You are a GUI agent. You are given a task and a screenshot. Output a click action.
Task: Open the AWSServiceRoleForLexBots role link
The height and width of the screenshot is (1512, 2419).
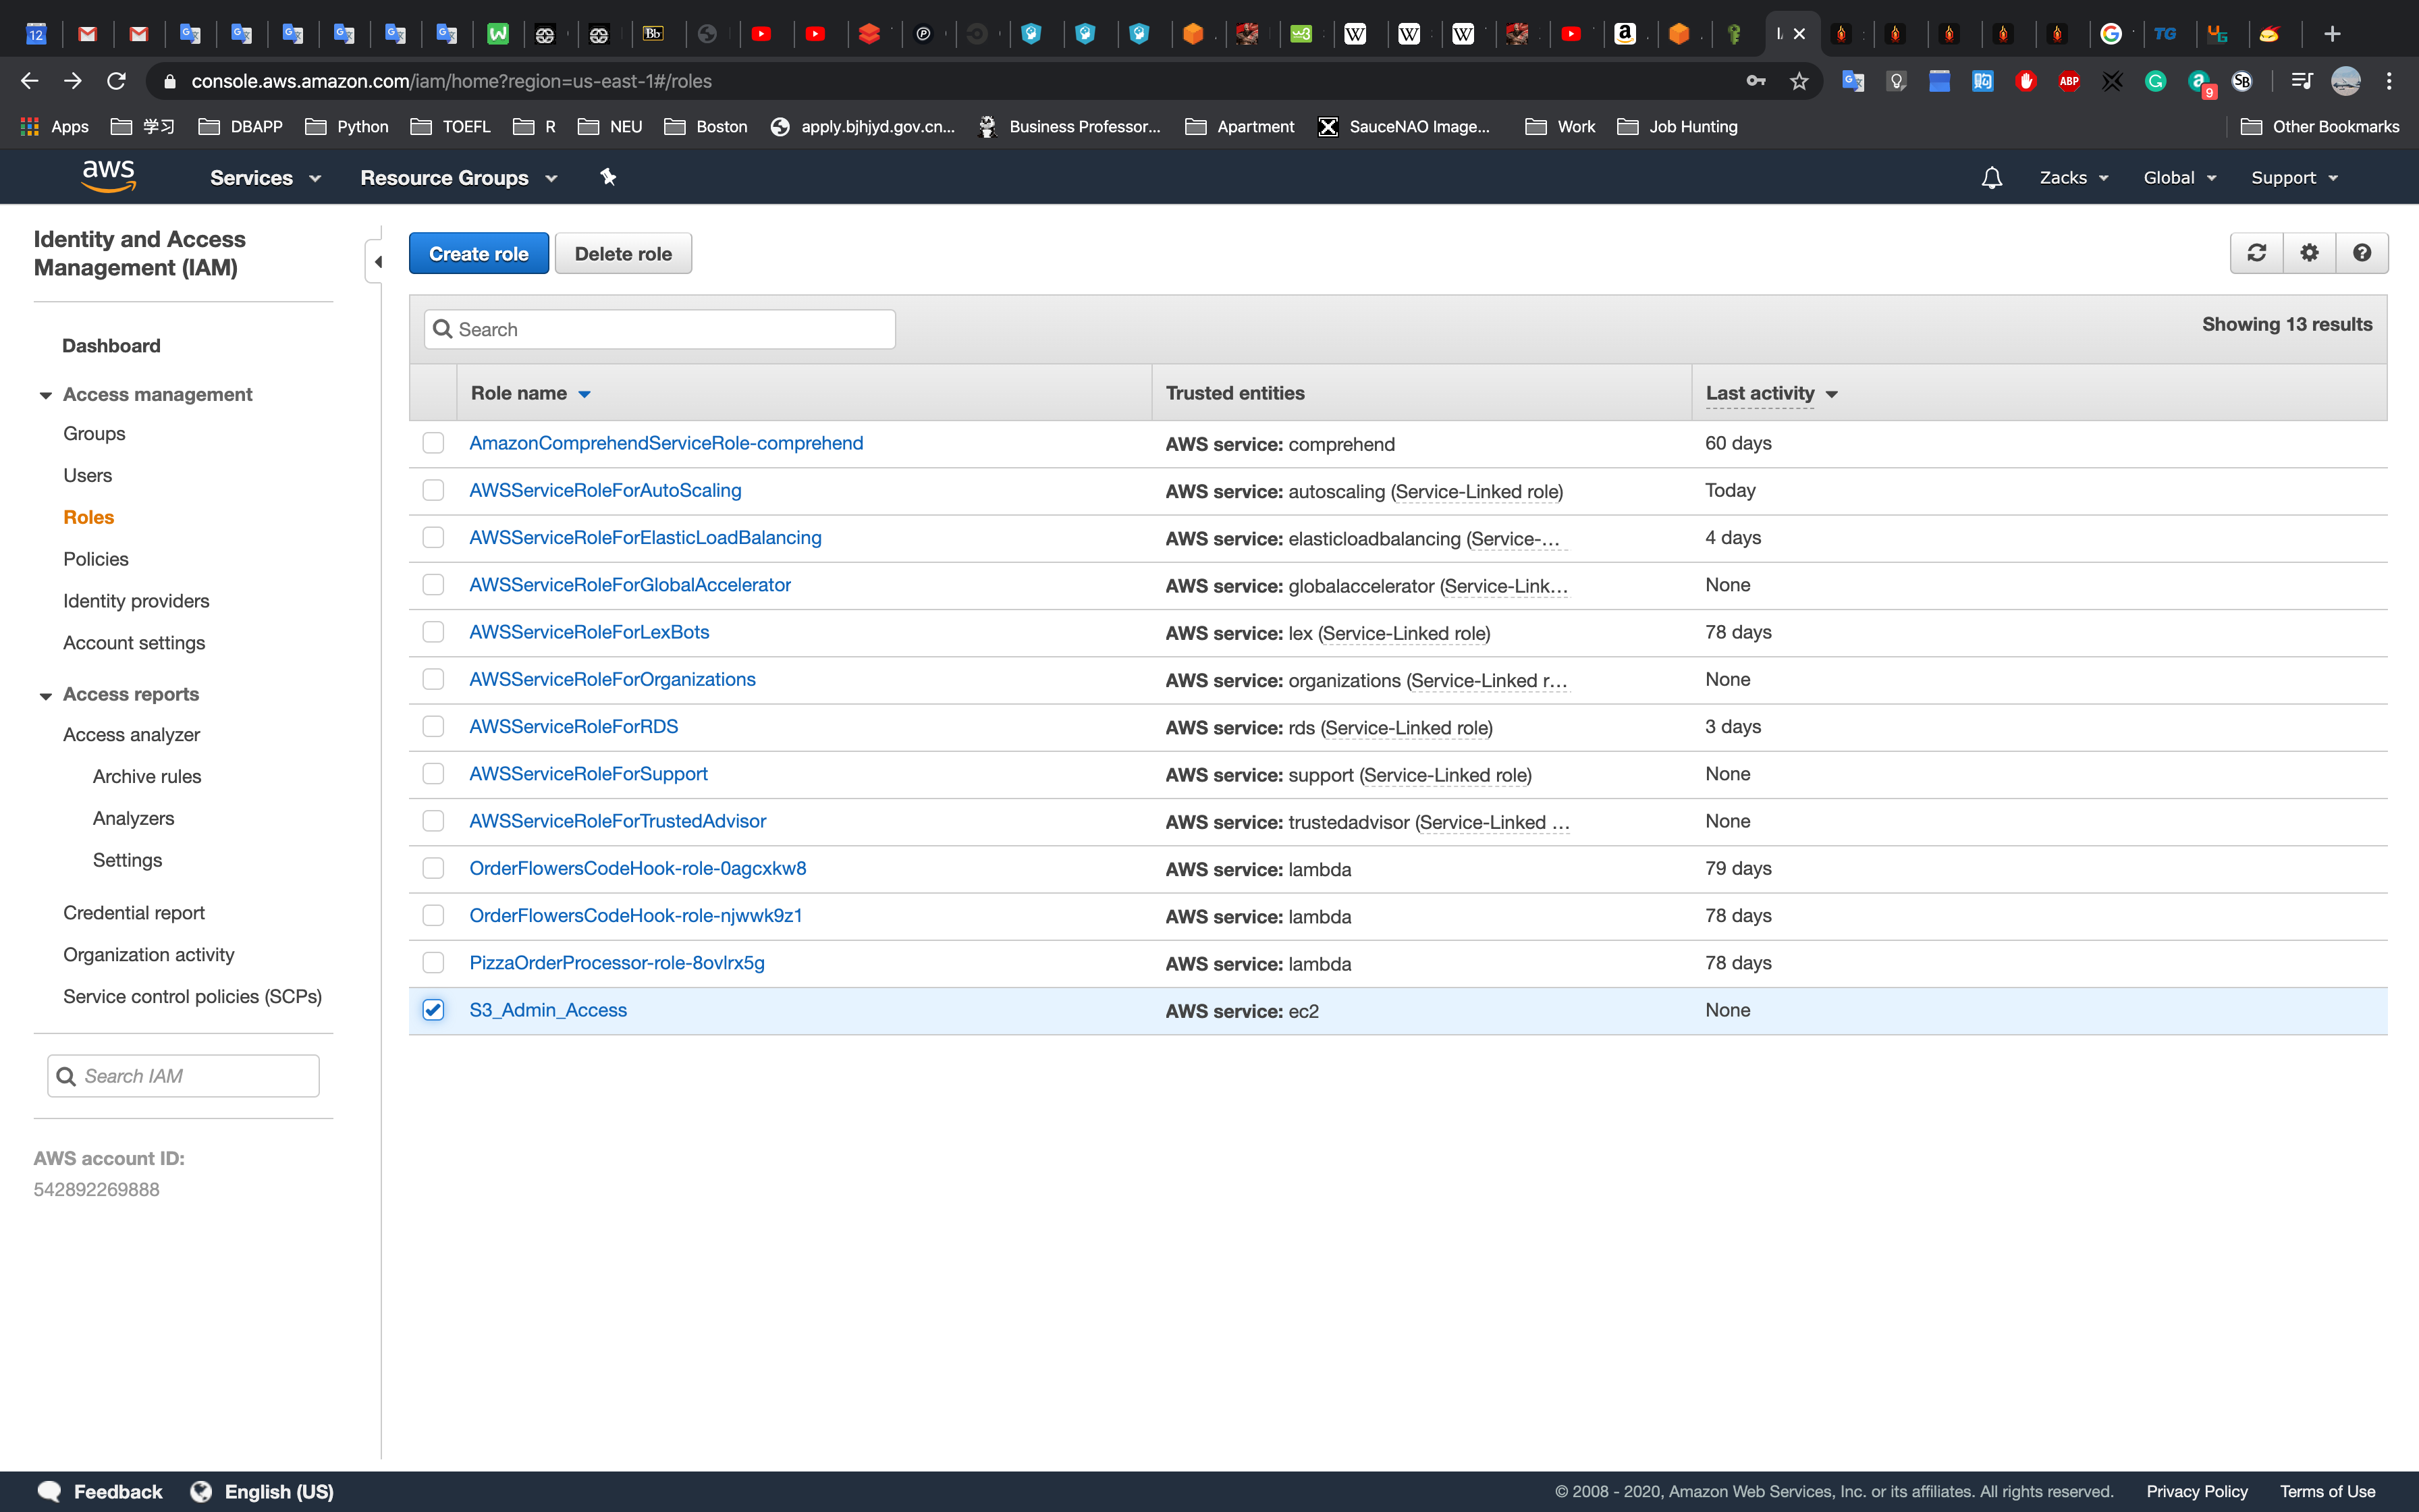pyautogui.click(x=589, y=632)
